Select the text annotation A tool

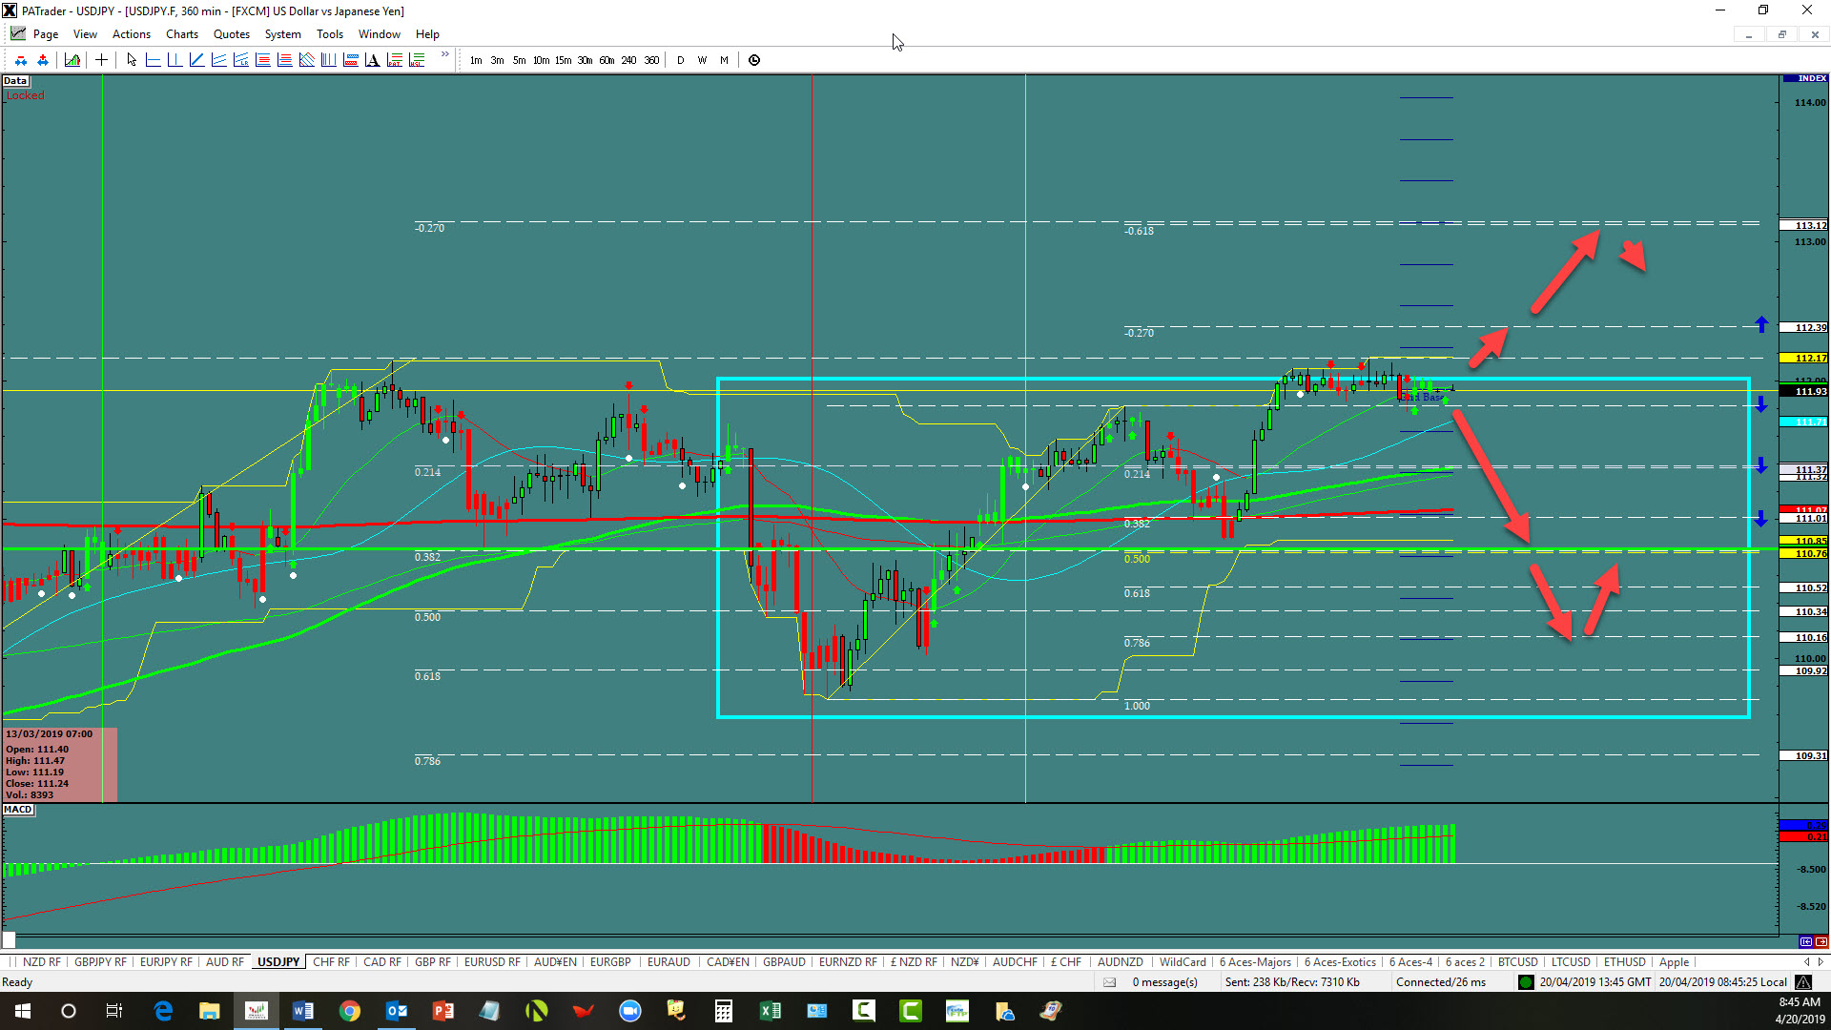[372, 60]
